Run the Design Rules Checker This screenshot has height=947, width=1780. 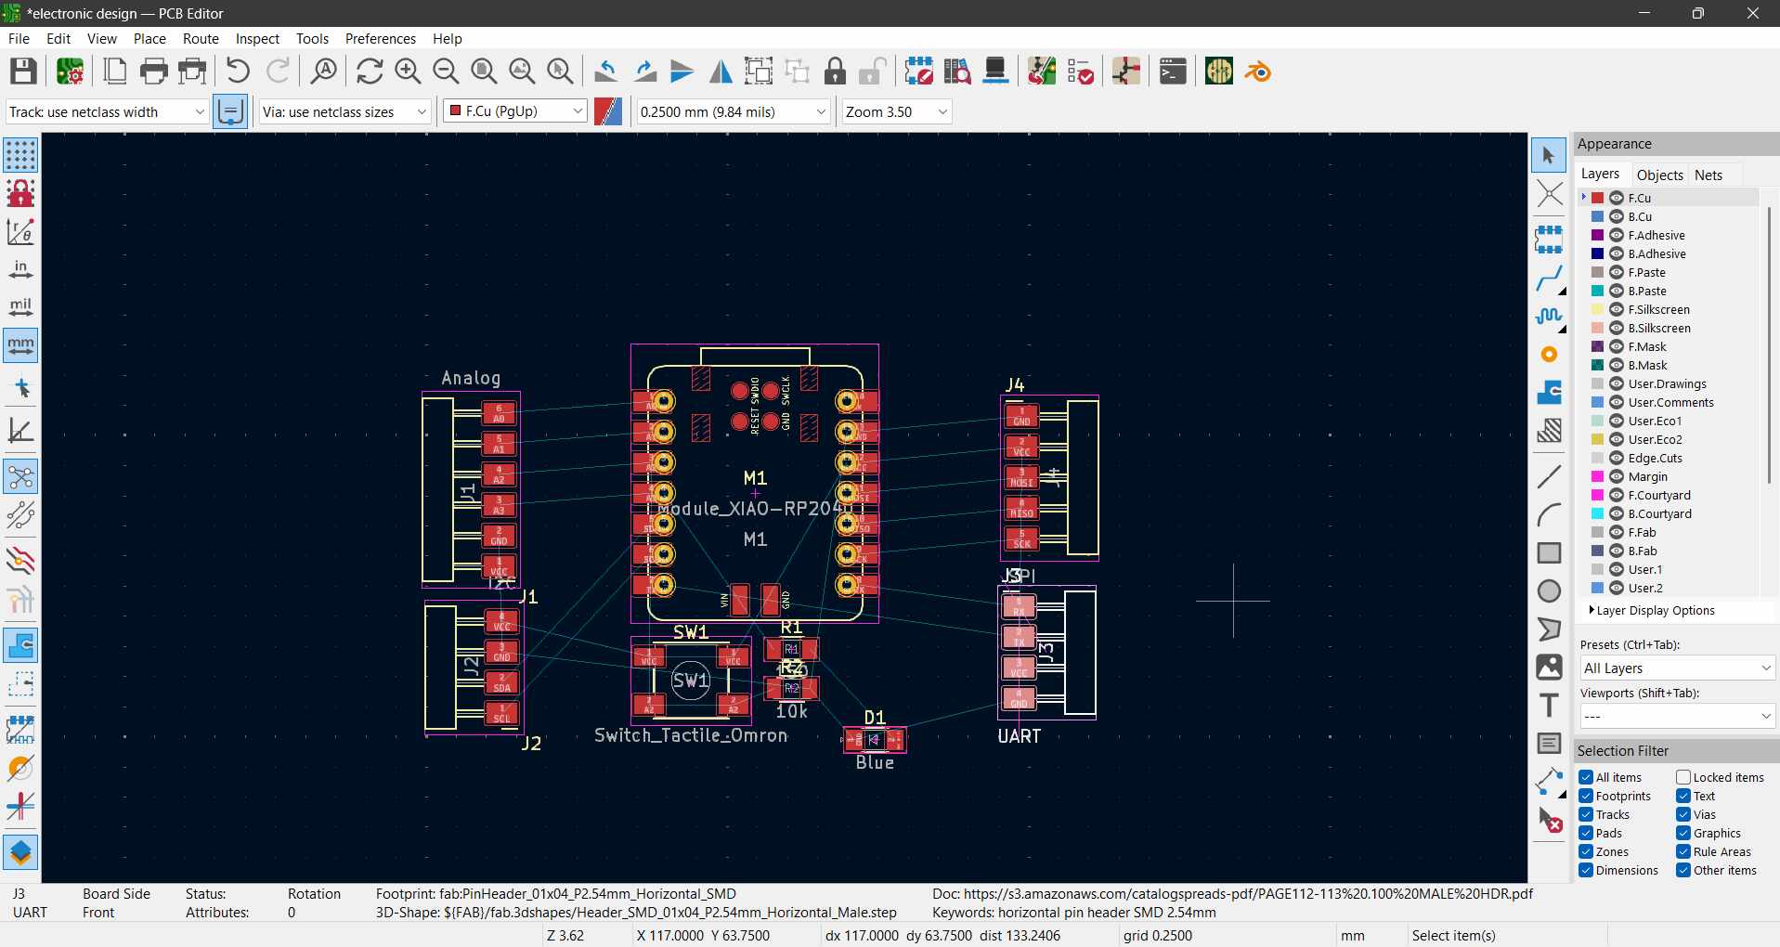(918, 71)
